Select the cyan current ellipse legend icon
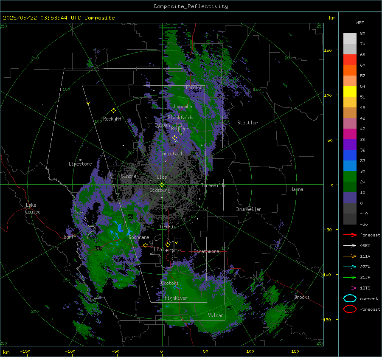Screen dimensions: 382x357 point(350,298)
